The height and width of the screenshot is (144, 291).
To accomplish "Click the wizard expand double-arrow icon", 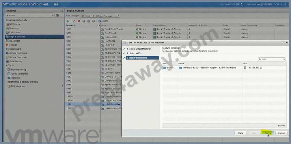I will 287,42.
